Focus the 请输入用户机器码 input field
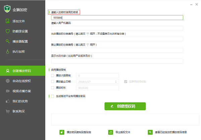This screenshot has height=140, width=201. pos(117,28)
